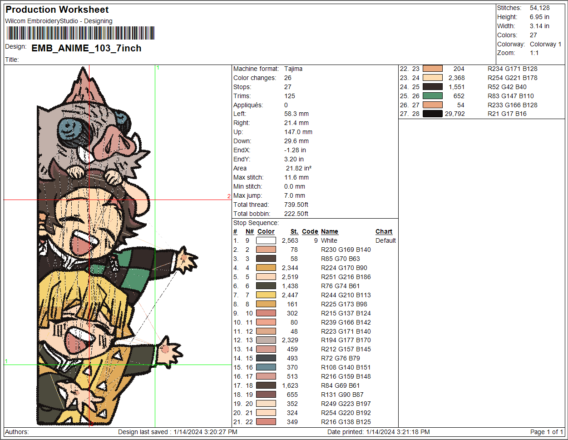The height and width of the screenshot is (440, 568).
Task: Click the Zoom value 1:1
Action: click(x=534, y=53)
